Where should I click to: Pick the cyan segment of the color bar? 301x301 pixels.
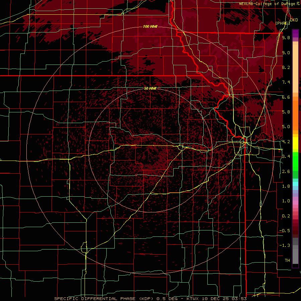pos(295,184)
